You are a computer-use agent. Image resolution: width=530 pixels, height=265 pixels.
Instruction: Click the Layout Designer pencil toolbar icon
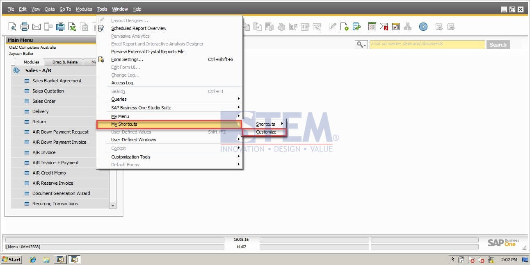[332, 27]
